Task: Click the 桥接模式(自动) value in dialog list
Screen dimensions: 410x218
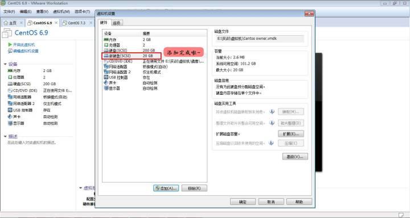Action: pyautogui.click(x=155, y=67)
